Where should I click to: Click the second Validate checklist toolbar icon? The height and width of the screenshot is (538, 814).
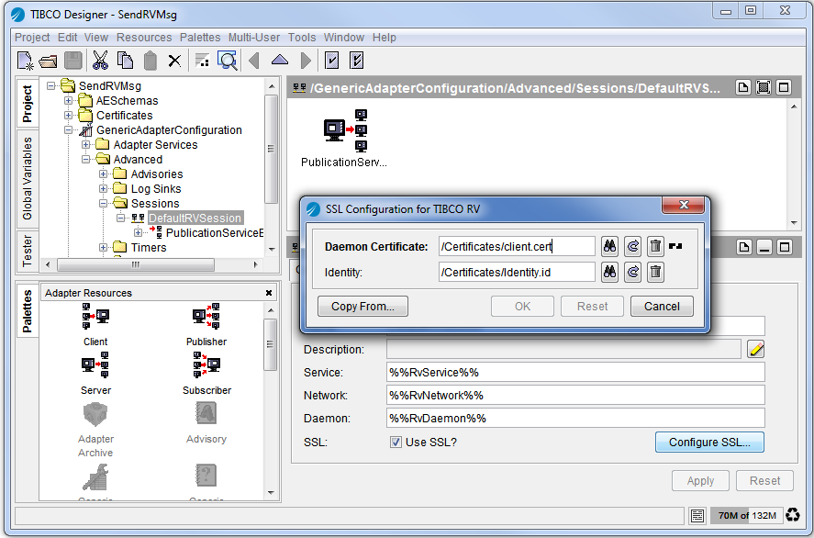tap(357, 61)
